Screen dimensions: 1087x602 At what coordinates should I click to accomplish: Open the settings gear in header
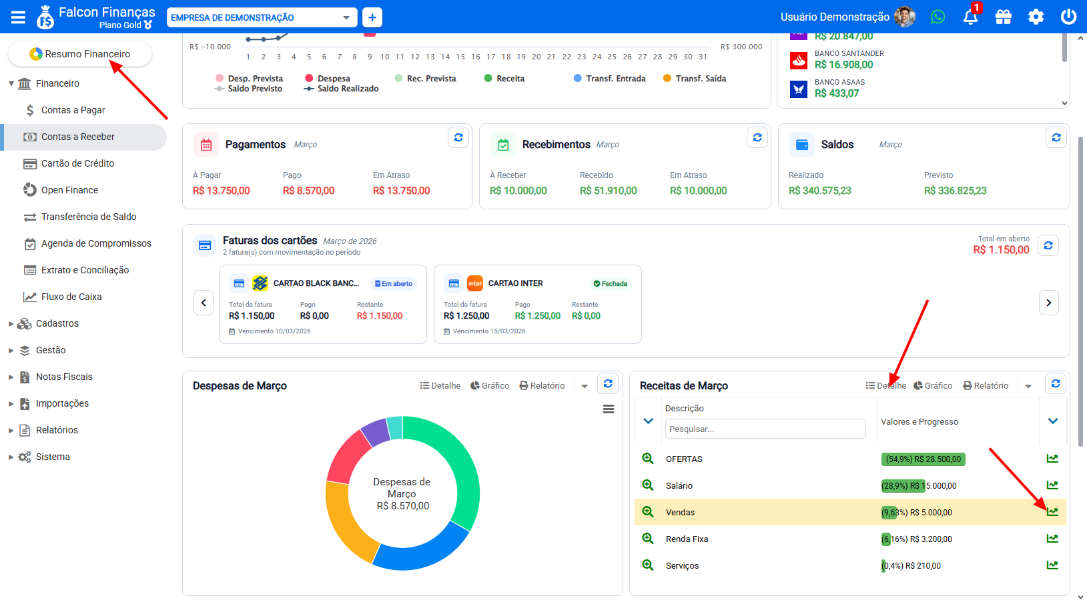[x=1036, y=17]
